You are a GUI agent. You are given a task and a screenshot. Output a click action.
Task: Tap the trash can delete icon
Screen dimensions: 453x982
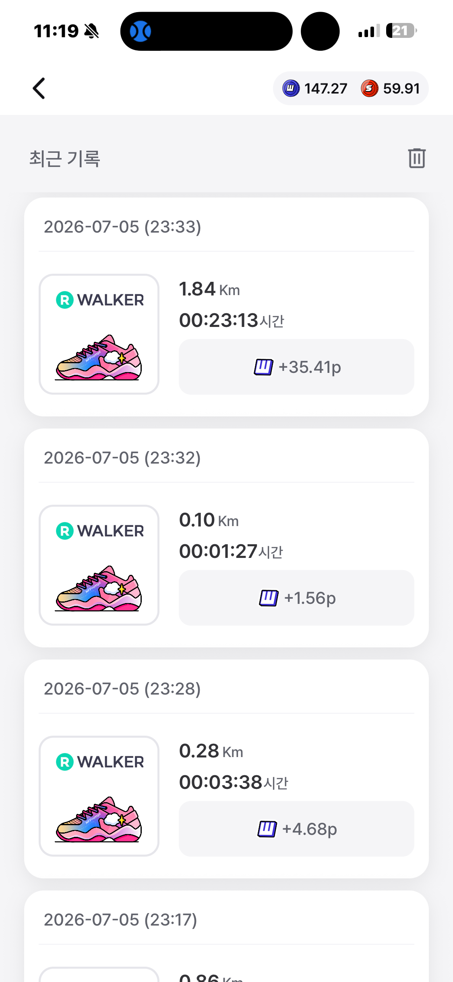(417, 158)
